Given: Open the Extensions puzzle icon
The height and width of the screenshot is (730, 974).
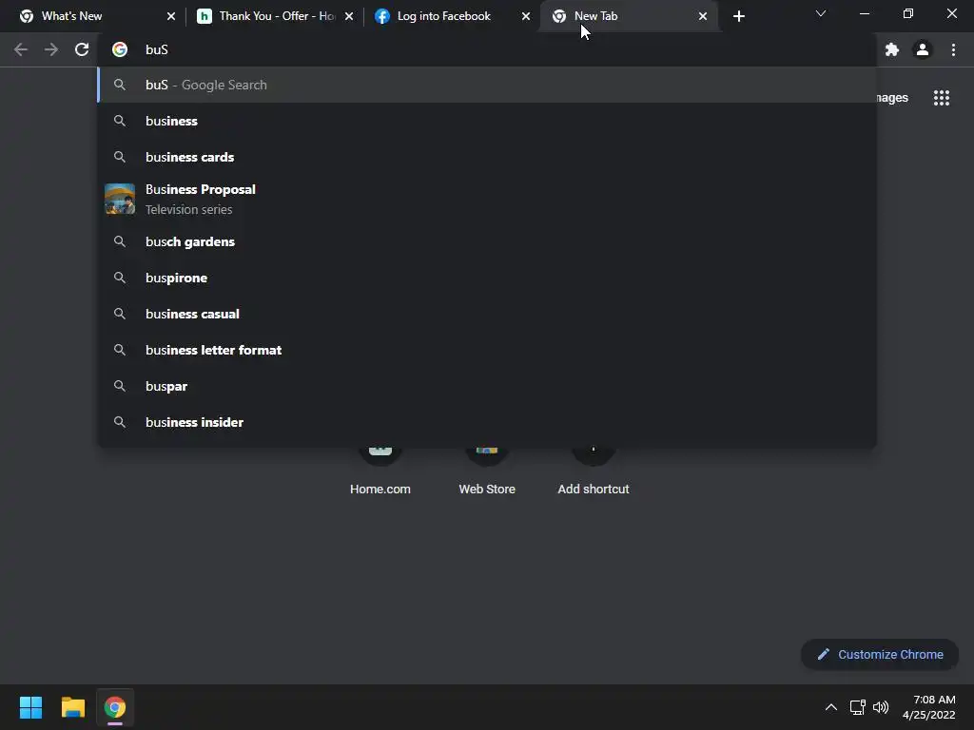Looking at the screenshot, I should pyautogui.click(x=892, y=49).
